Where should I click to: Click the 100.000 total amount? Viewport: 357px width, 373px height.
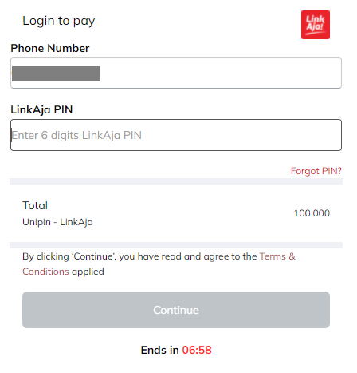[x=312, y=213]
